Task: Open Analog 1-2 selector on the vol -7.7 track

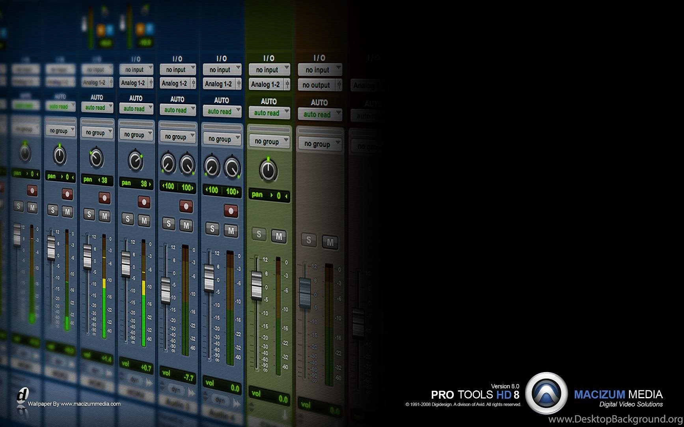Action: pyautogui.click(x=175, y=84)
